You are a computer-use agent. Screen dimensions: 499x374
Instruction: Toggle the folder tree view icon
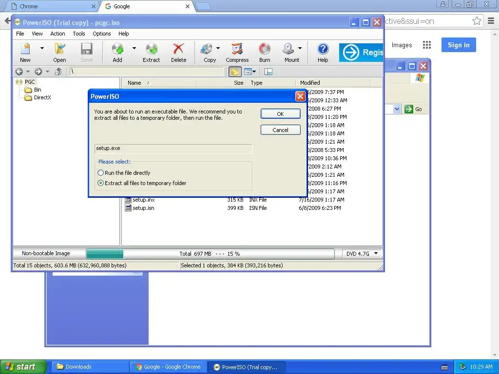(x=235, y=72)
